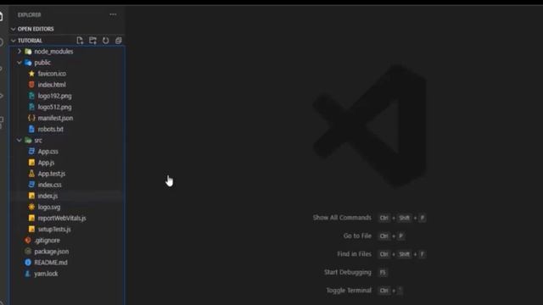Click the reportWebVitals.js file icon

[x=31, y=219]
